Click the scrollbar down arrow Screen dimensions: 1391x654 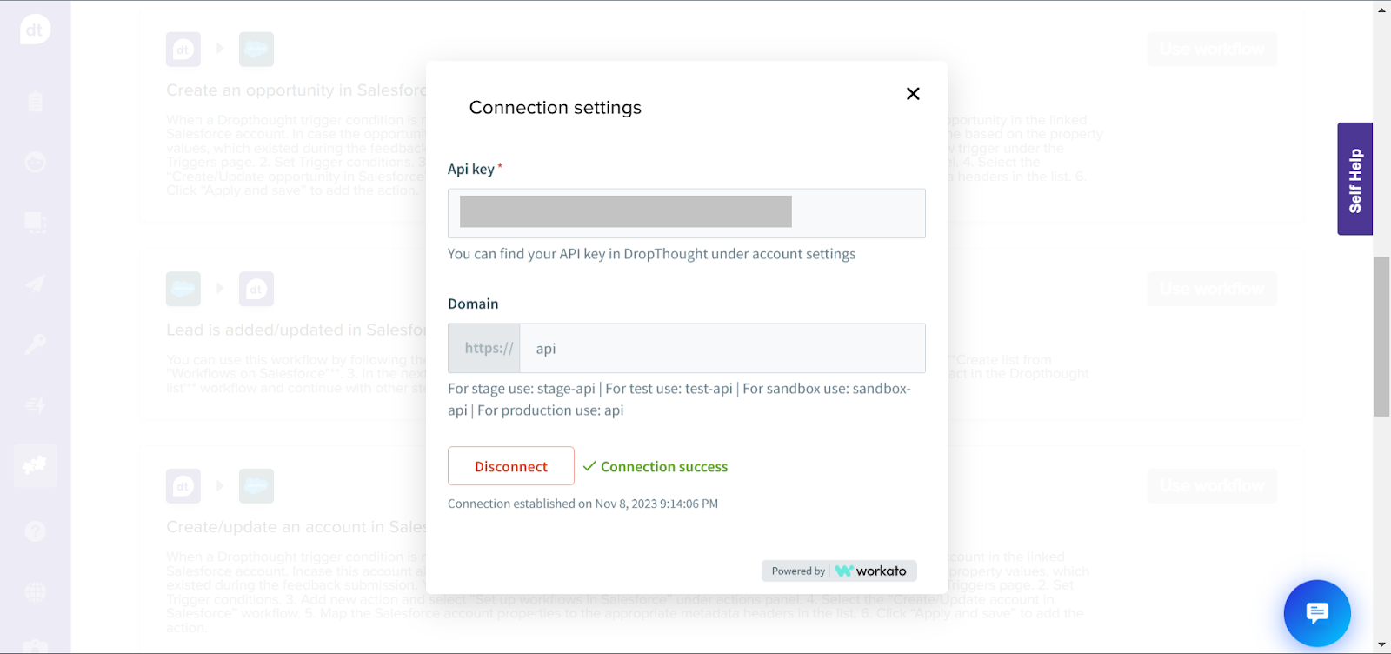point(1381,645)
